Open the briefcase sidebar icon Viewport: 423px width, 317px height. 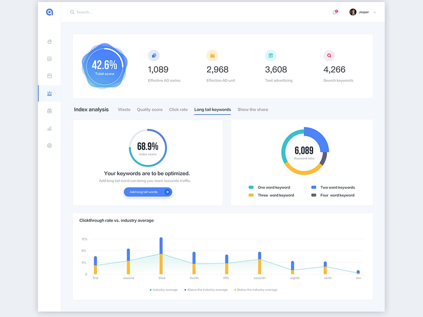[49, 111]
